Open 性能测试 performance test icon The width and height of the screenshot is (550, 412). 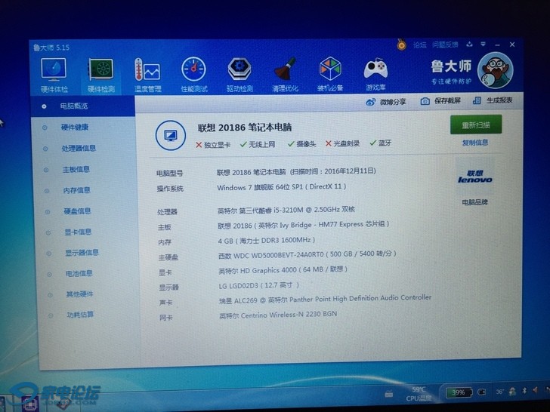[194, 75]
